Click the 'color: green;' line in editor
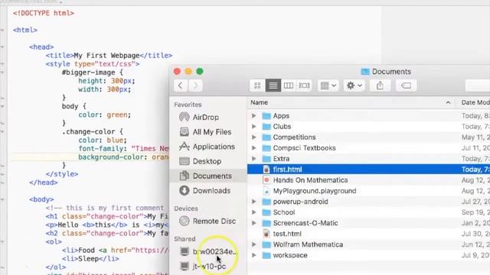 (104, 115)
